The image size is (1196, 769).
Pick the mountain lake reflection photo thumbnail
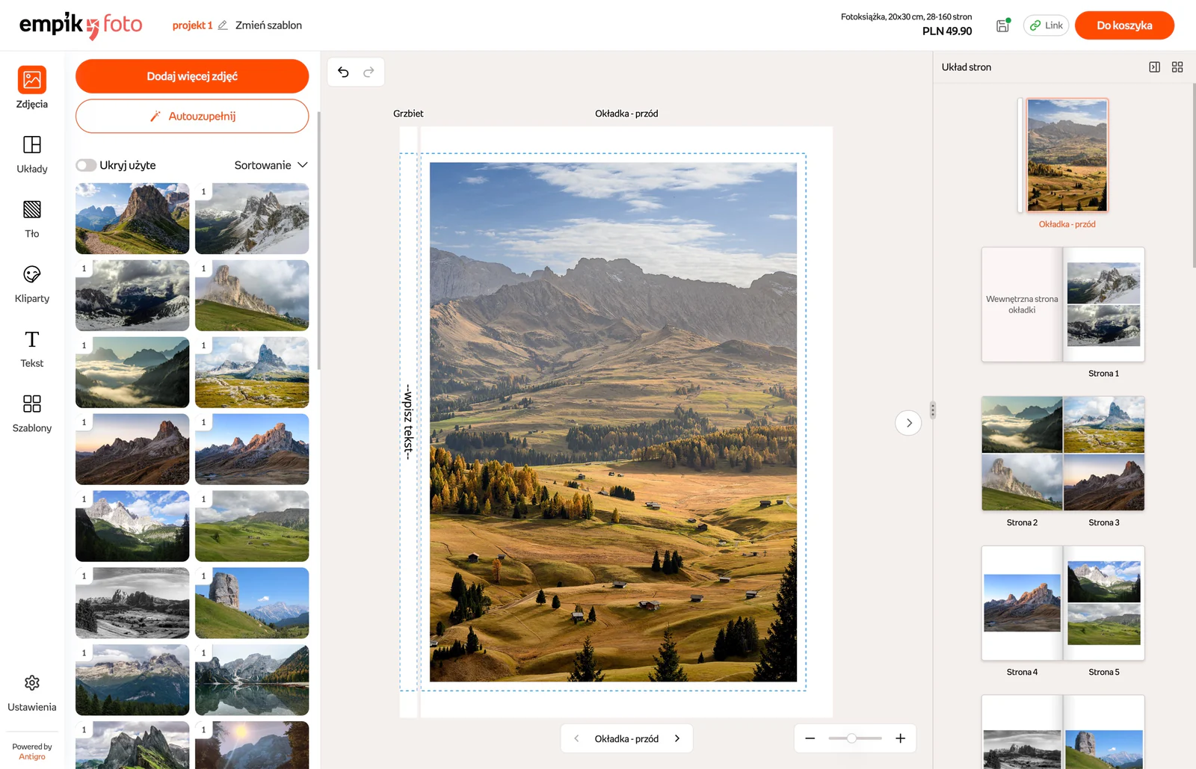252,679
